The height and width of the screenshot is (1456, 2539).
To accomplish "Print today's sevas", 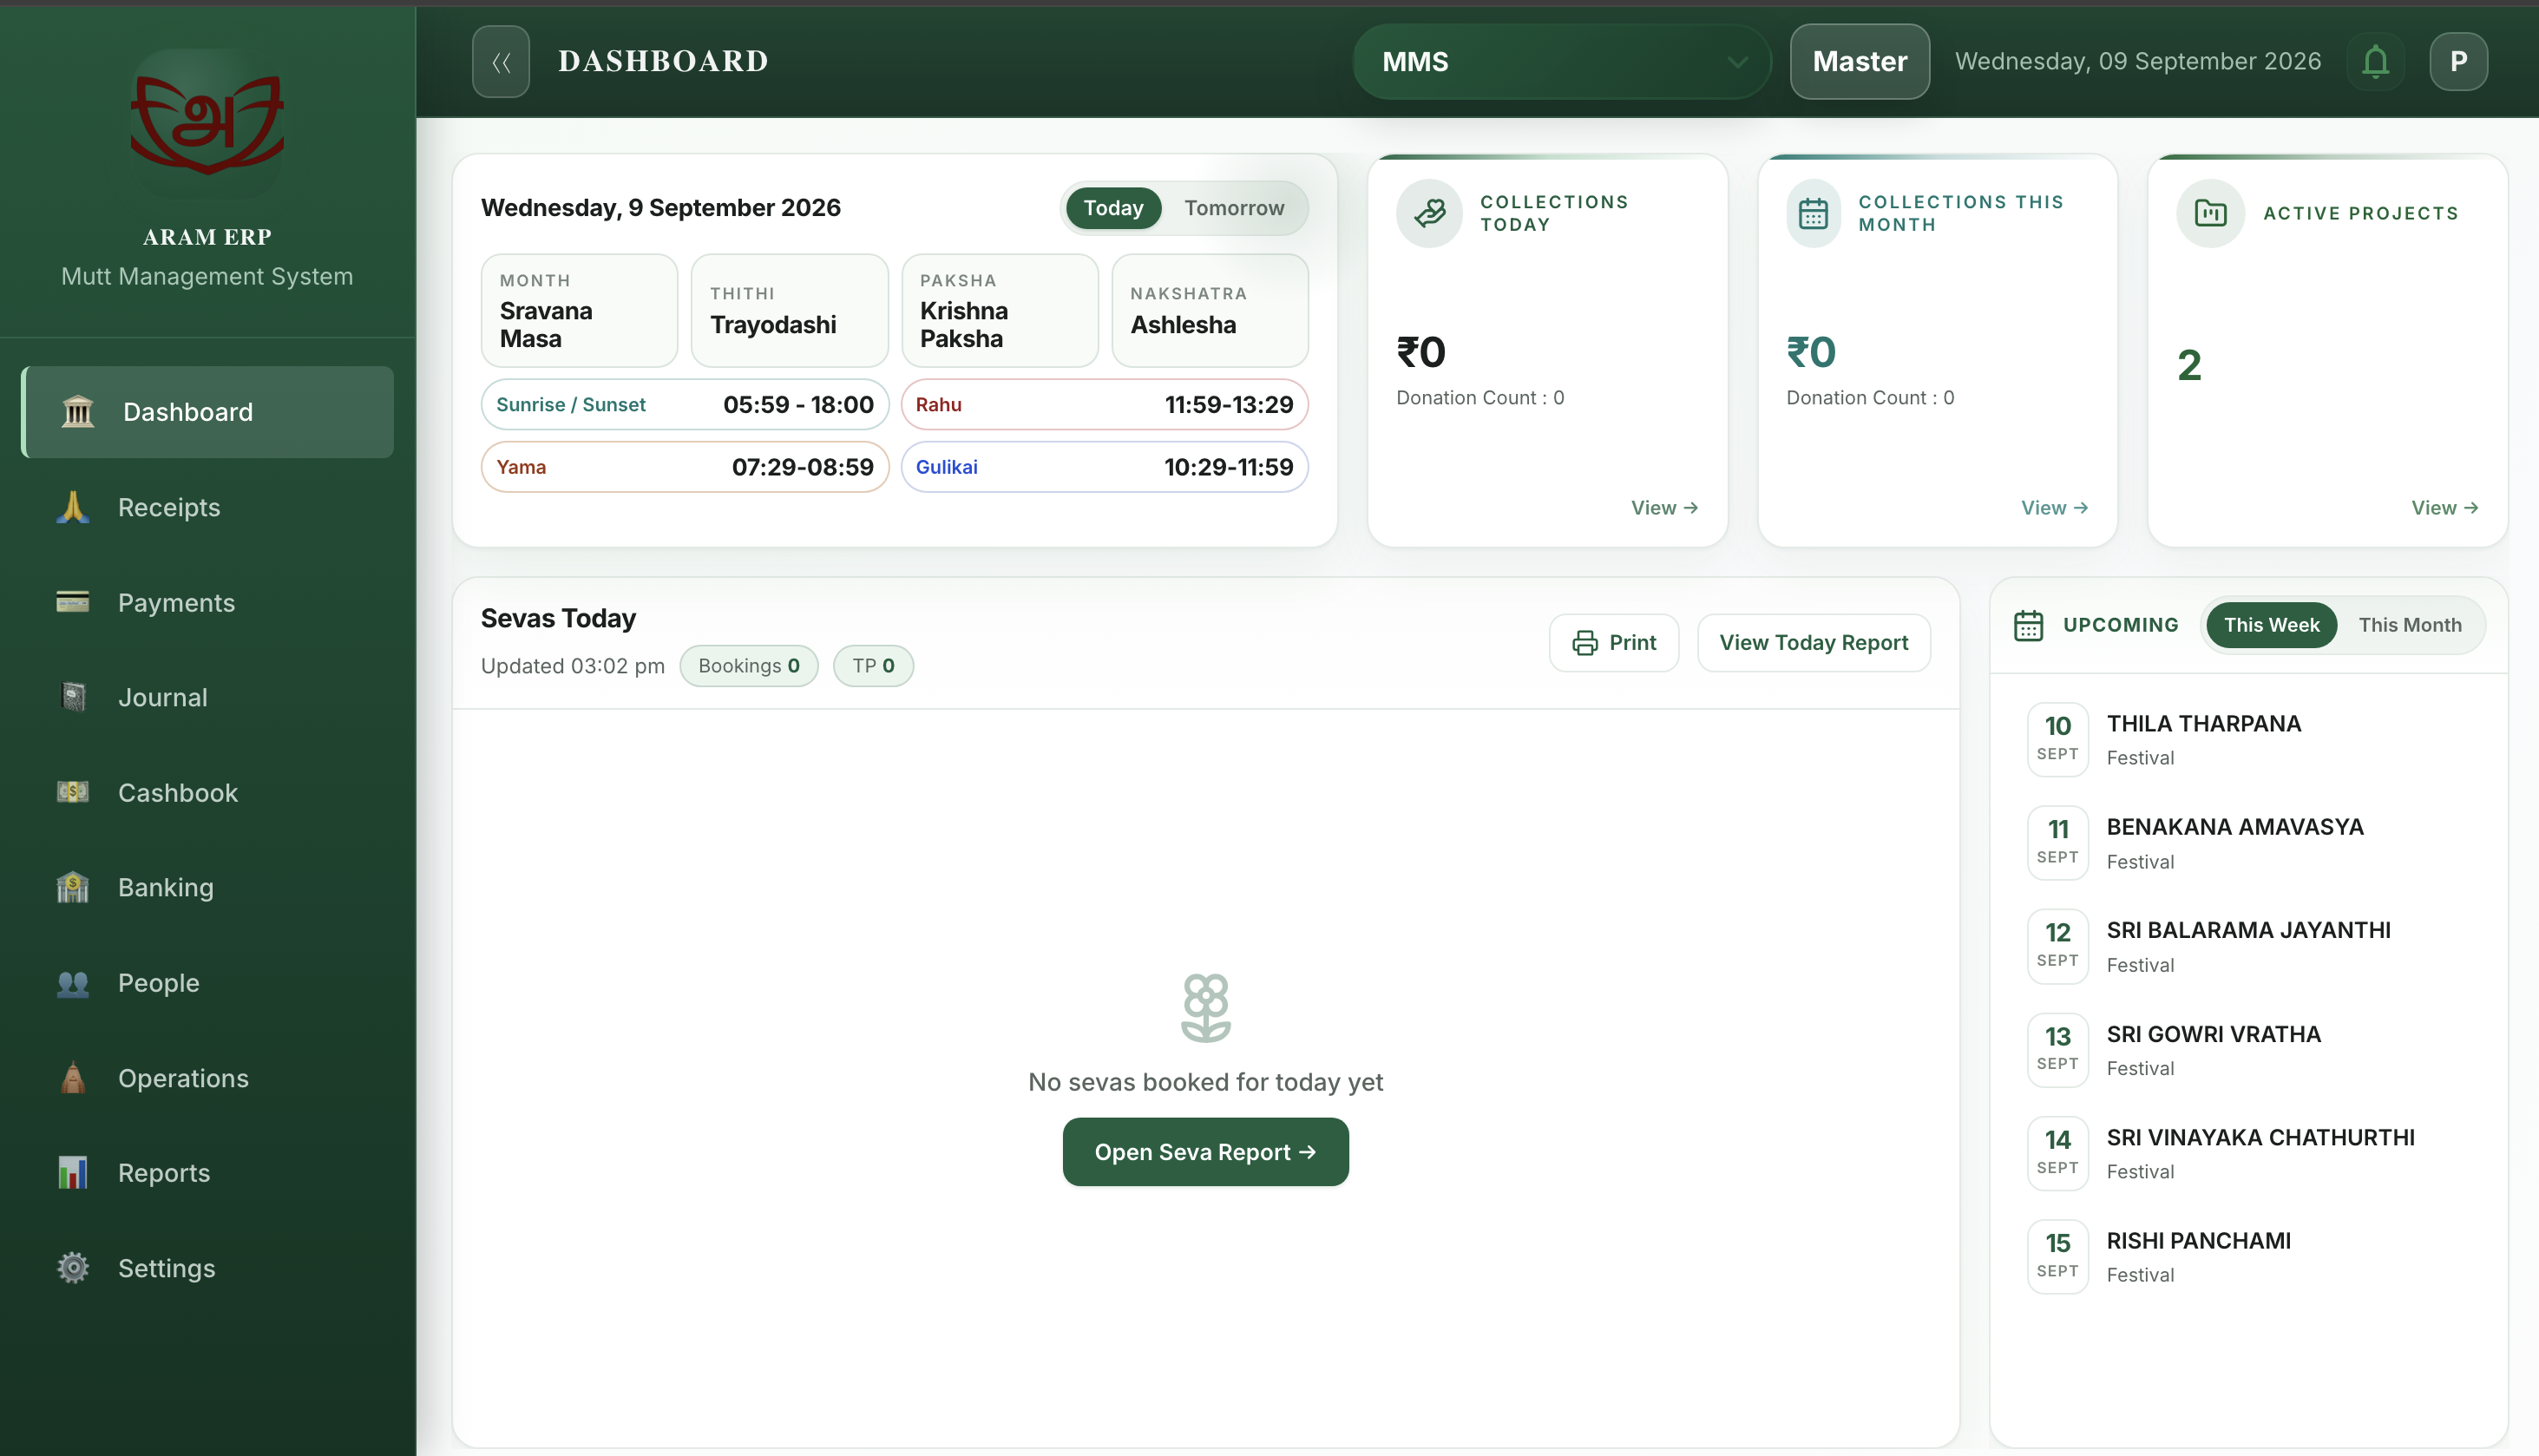I will pyautogui.click(x=1614, y=643).
